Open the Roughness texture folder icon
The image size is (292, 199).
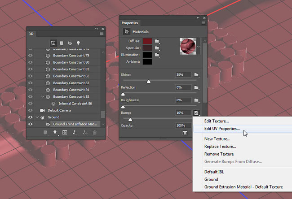[x=196, y=100]
